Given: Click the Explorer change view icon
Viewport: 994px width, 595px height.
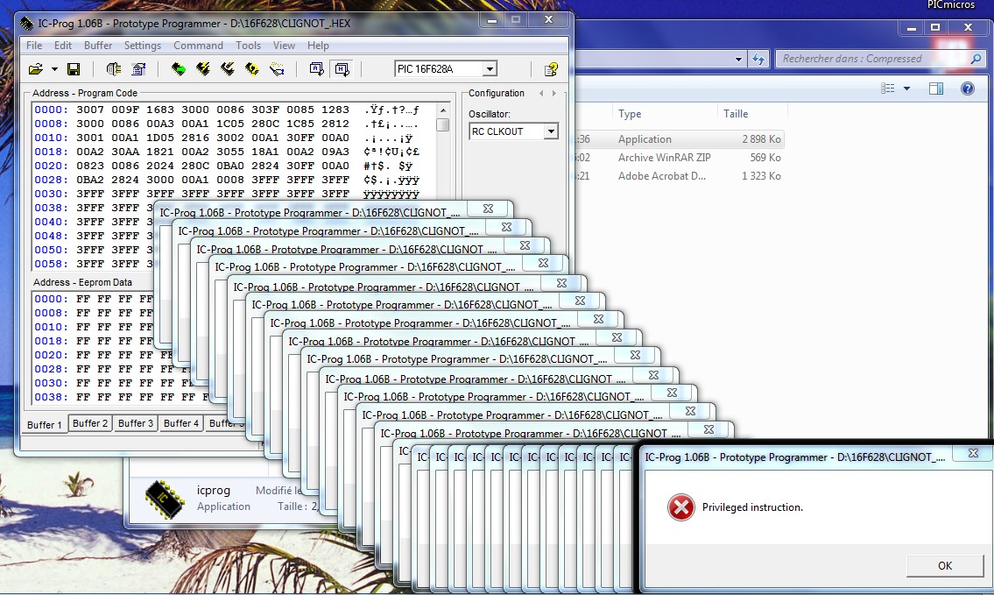Looking at the screenshot, I should [x=887, y=89].
